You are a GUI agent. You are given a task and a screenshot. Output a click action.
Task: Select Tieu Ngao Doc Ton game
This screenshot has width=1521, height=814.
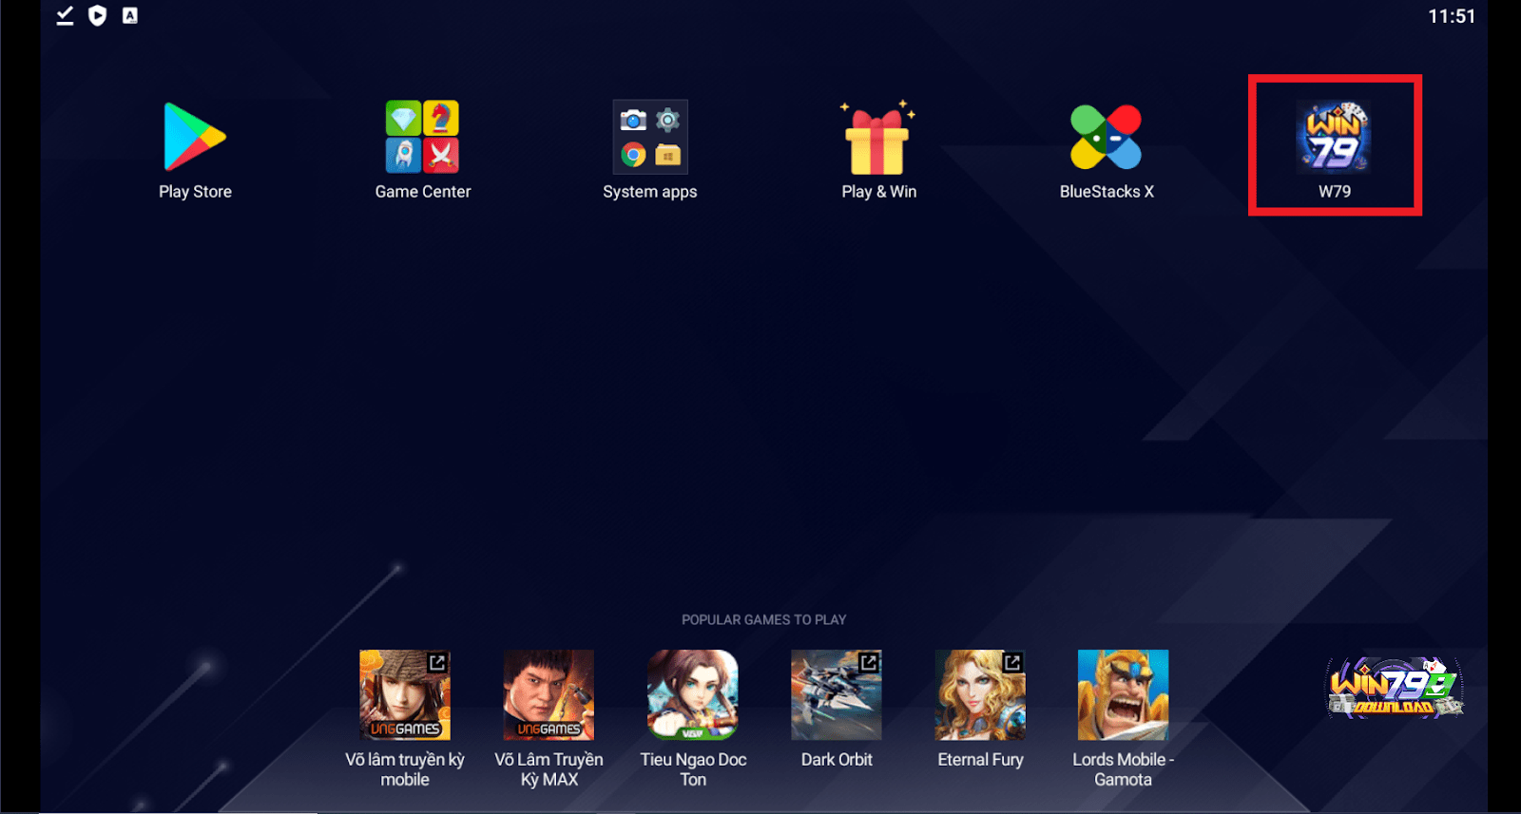(693, 695)
